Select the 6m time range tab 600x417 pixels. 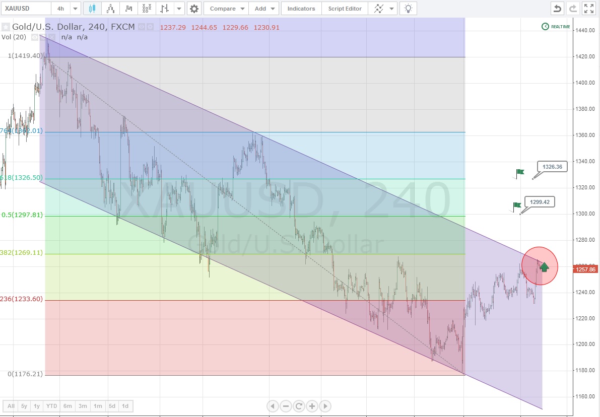point(68,406)
